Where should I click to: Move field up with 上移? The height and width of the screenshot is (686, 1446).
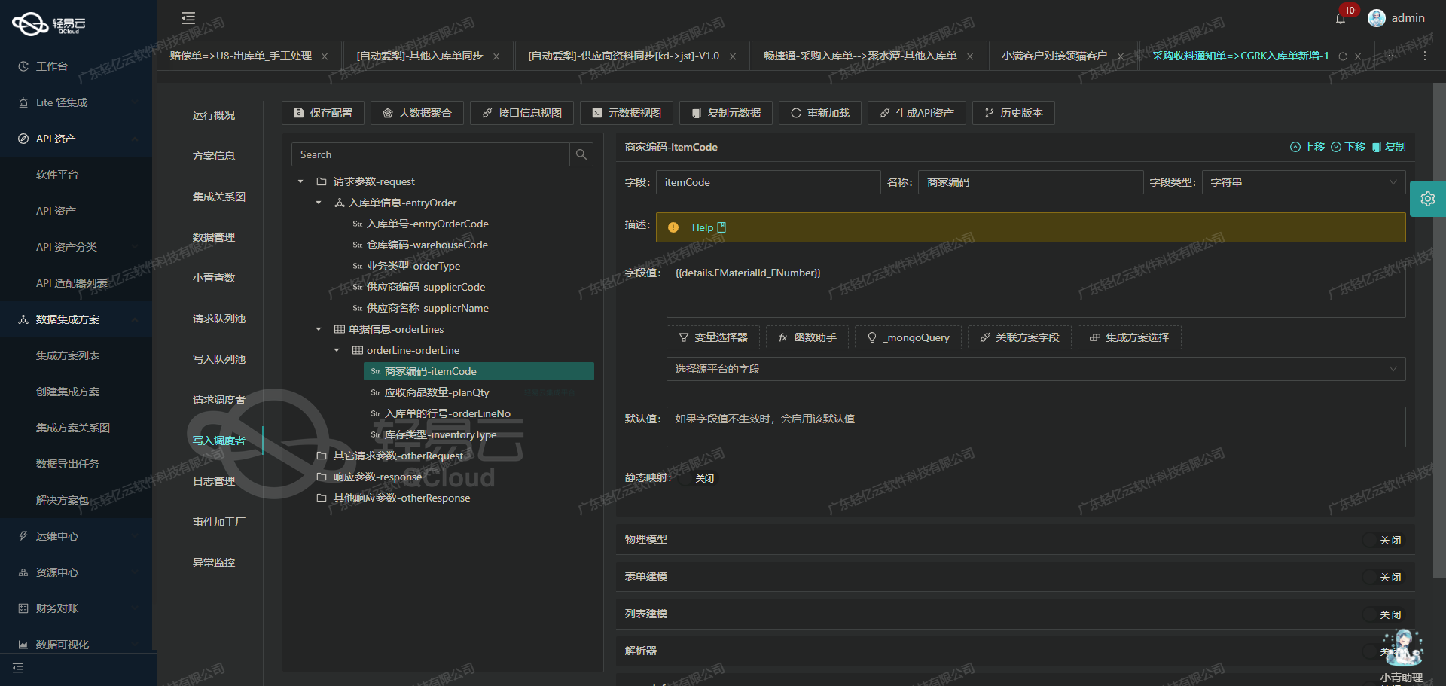1307,147
